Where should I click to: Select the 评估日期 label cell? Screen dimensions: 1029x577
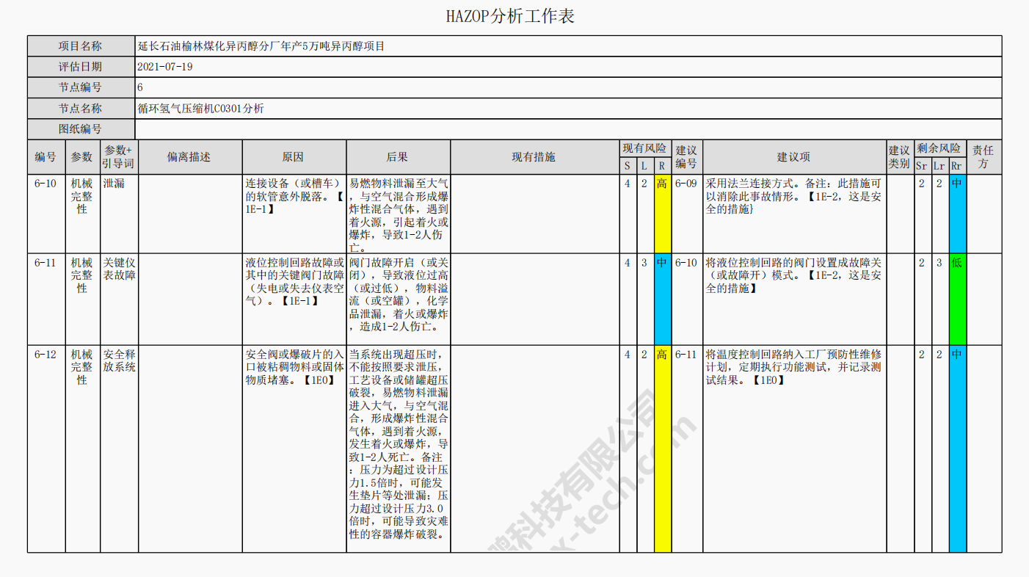tap(81, 67)
